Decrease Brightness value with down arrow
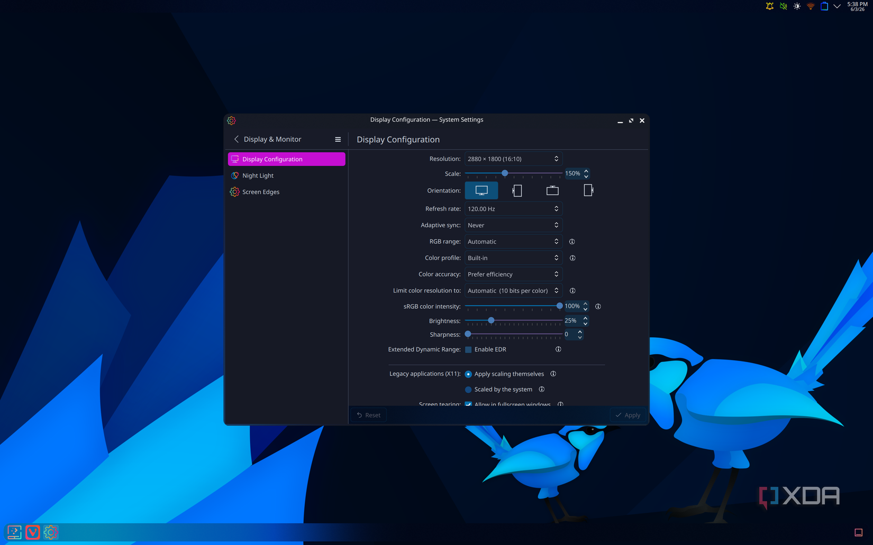This screenshot has width=873, height=545. coord(585,323)
